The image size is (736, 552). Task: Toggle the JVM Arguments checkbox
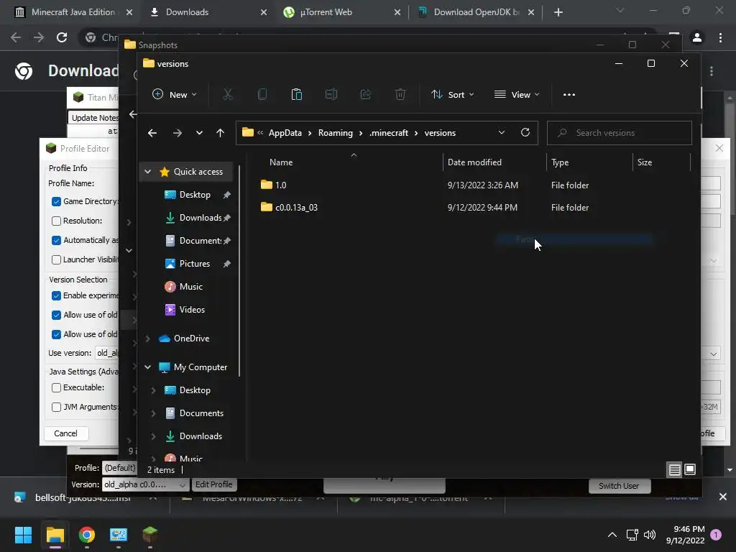coord(56,407)
